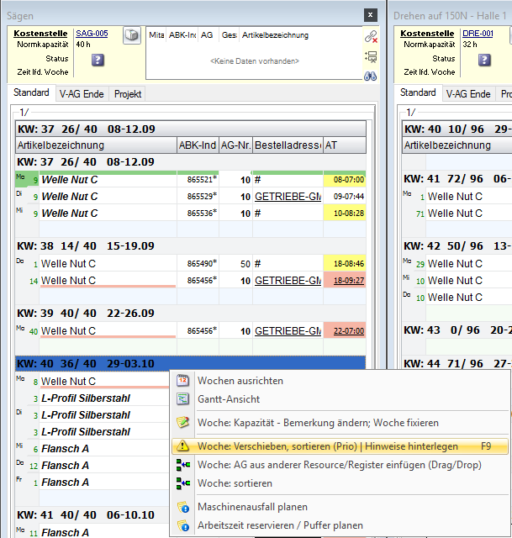Open the DRE-001 cost center link
Screen dimensions: 512x538
[478, 34]
